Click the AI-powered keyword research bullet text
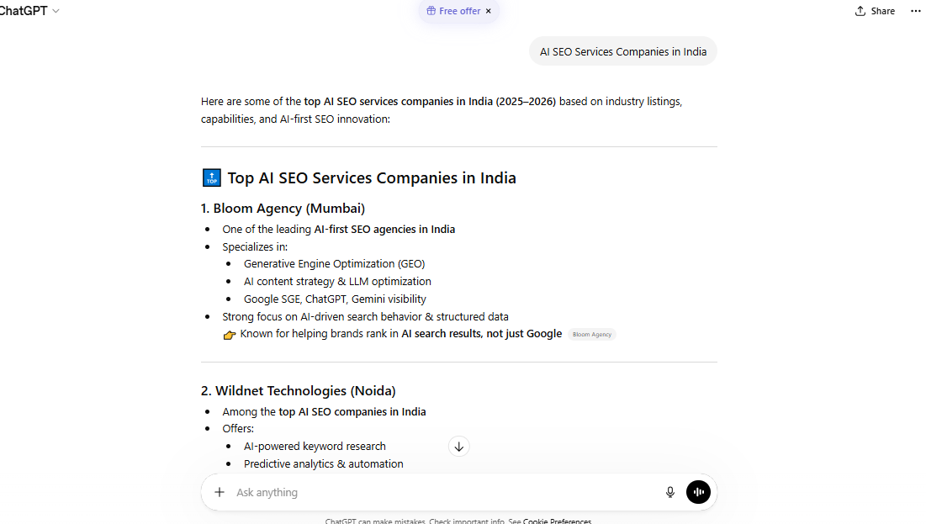Image resolution: width=926 pixels, height=524 pixels. click(315, 446)
